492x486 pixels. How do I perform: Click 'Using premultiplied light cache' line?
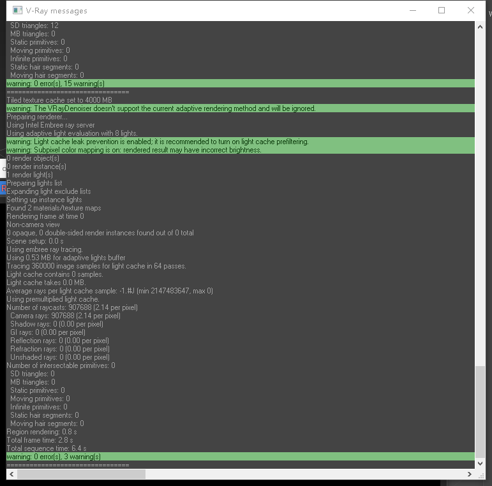coord(53,299)
